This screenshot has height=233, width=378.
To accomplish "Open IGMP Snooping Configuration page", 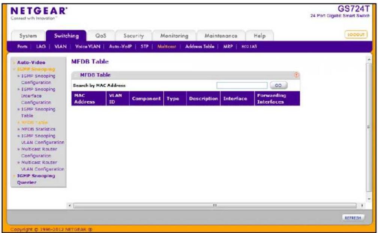I will coord(38,79).
